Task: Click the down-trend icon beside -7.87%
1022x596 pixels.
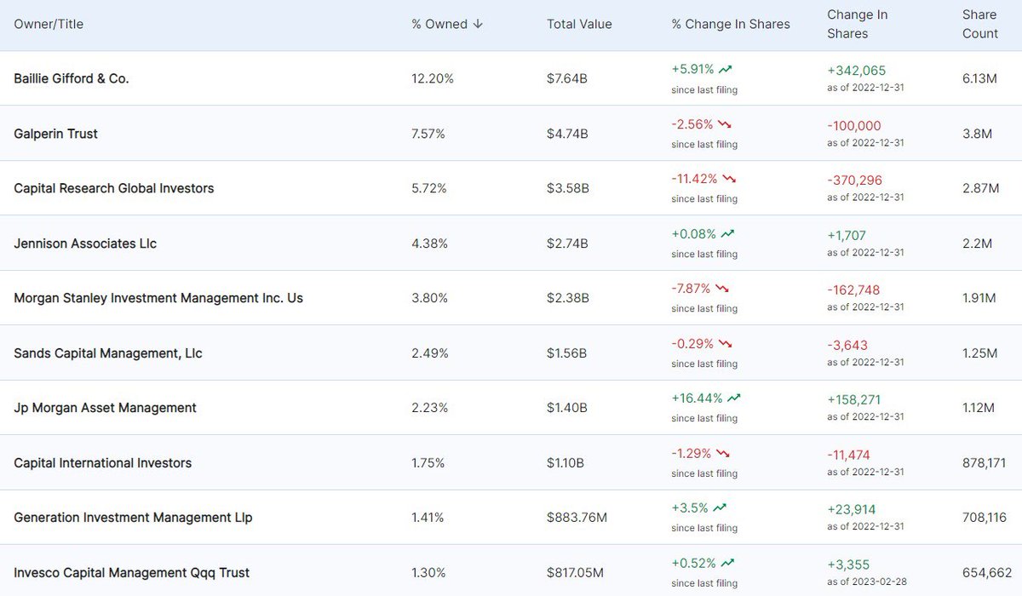Action: 724,289
